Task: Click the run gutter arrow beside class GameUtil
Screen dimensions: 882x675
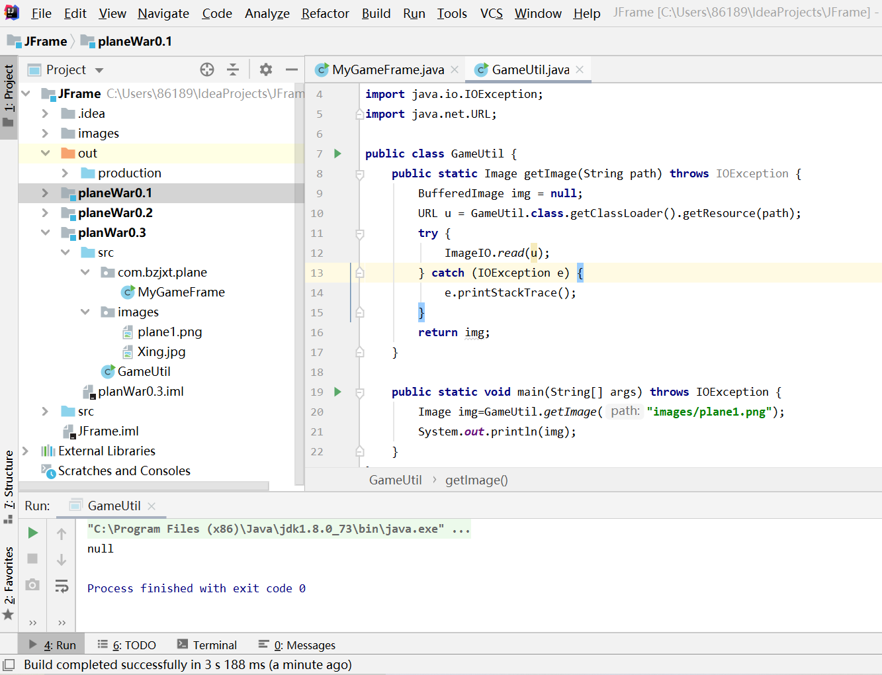Action: (337, 154)
